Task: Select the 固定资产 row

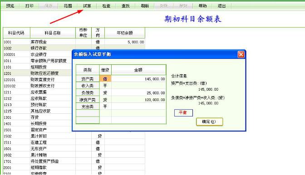Action: click(38, 130)
